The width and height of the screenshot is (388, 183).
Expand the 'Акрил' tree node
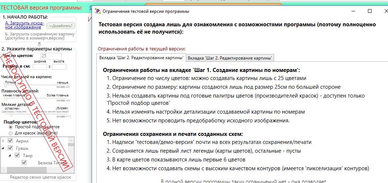[x=3, y=141]
